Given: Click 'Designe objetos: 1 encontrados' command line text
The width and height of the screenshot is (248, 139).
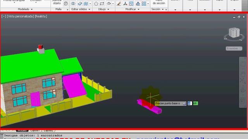Looking at the screenshot, I should [x=33, y=136].
